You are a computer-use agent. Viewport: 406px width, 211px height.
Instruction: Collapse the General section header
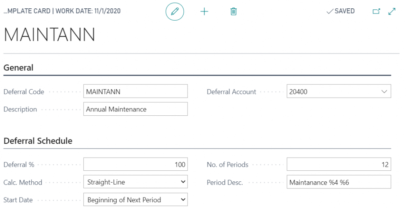click(x=19, y=68)
